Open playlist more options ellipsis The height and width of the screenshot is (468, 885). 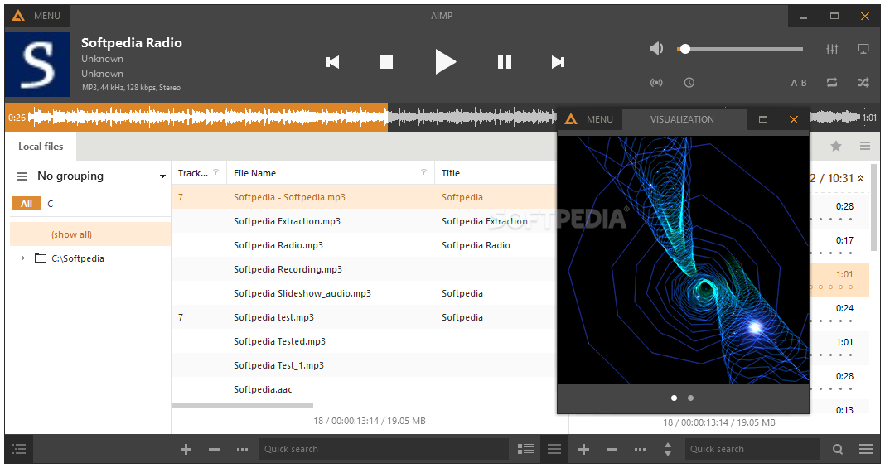tap(640, 449)
